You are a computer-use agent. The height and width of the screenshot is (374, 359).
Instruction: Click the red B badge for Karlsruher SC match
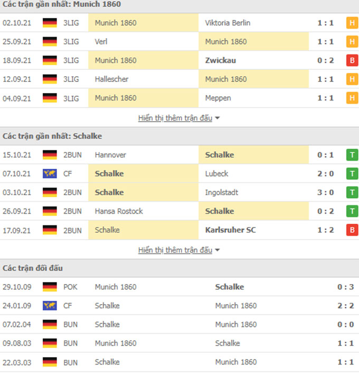[x=352, y=230]
